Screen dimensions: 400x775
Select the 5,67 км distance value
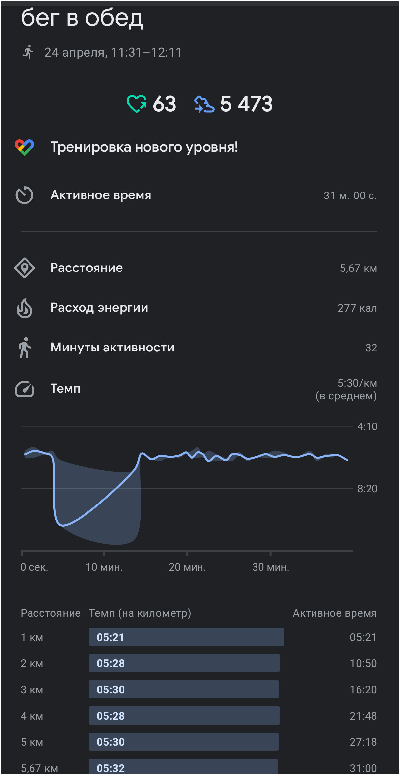(358, 268)
